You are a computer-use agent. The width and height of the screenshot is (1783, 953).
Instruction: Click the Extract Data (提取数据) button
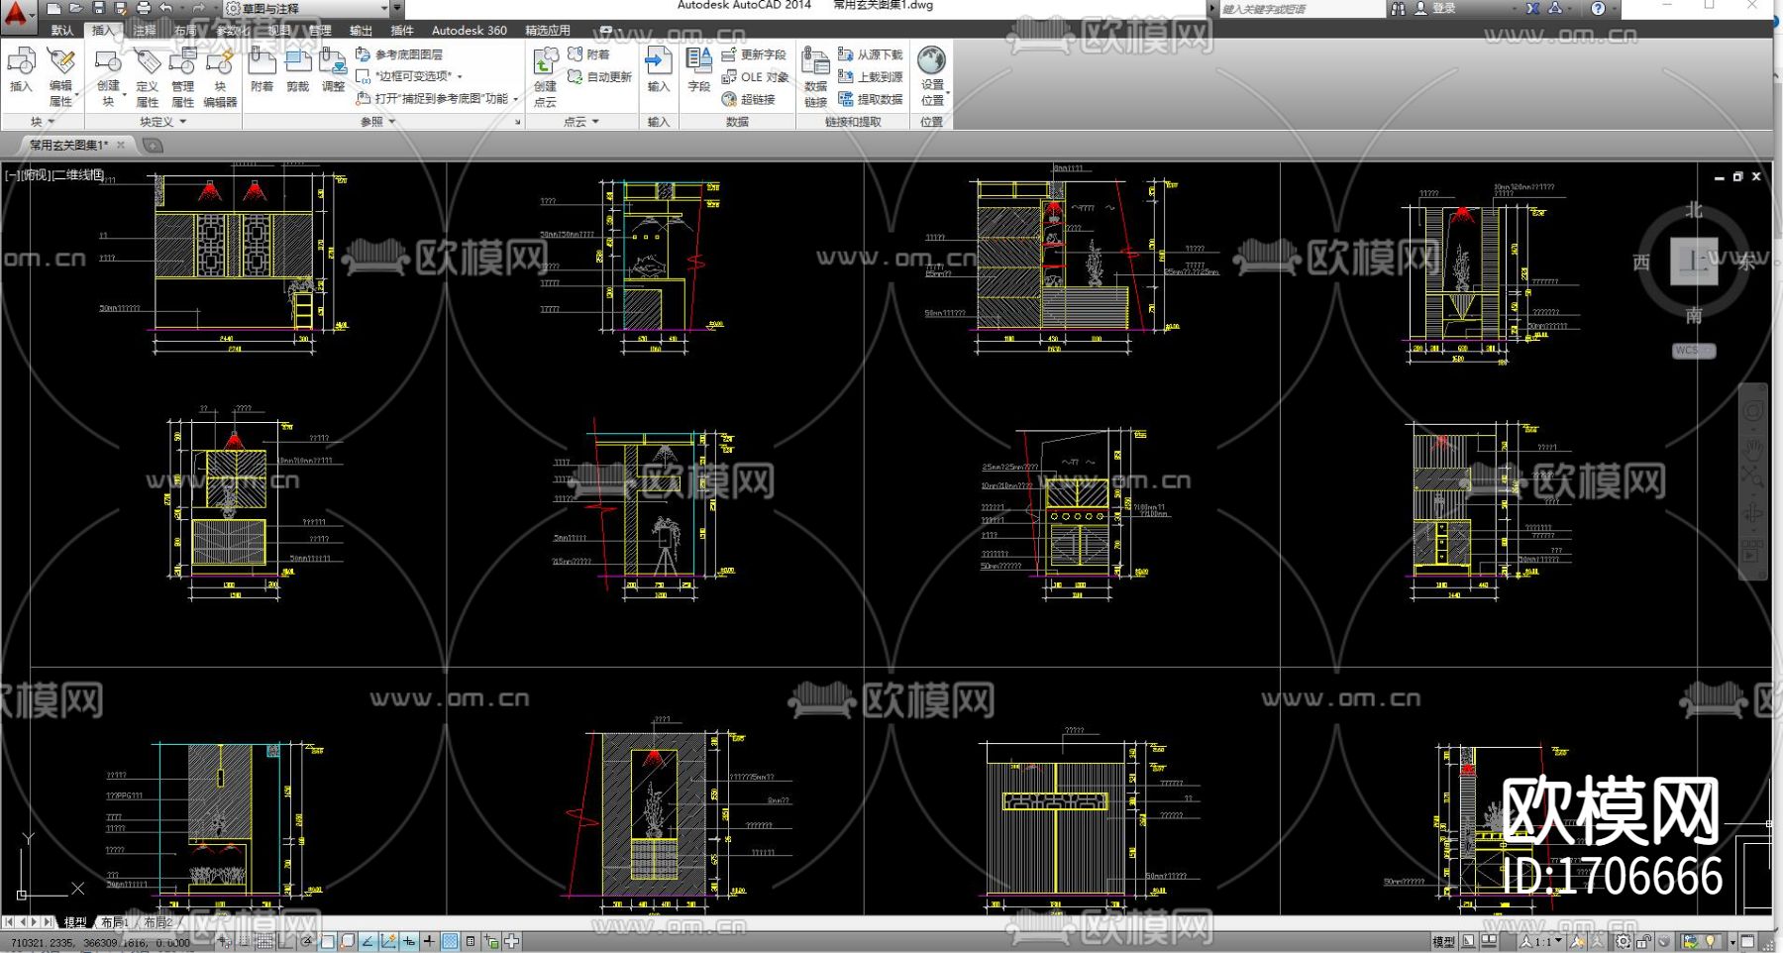tap(871, 99)
